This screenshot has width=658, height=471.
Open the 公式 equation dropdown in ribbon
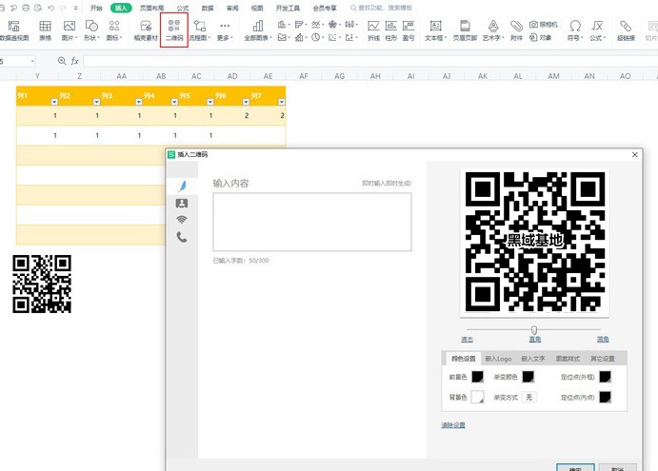598,30
